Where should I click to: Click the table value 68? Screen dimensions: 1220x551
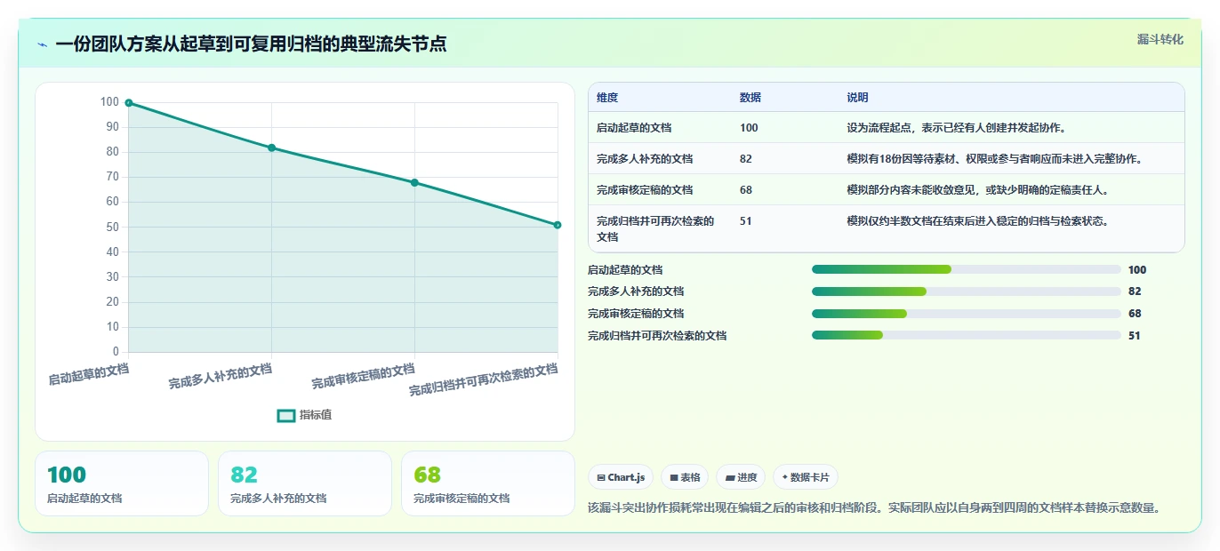click(x=746, y=190)
